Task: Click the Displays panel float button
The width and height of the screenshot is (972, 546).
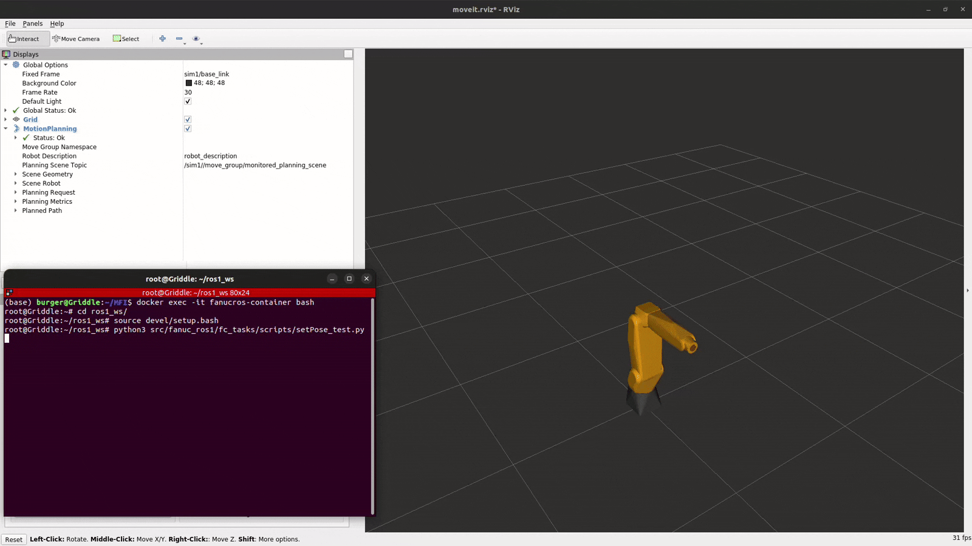Action: point(348,54)
